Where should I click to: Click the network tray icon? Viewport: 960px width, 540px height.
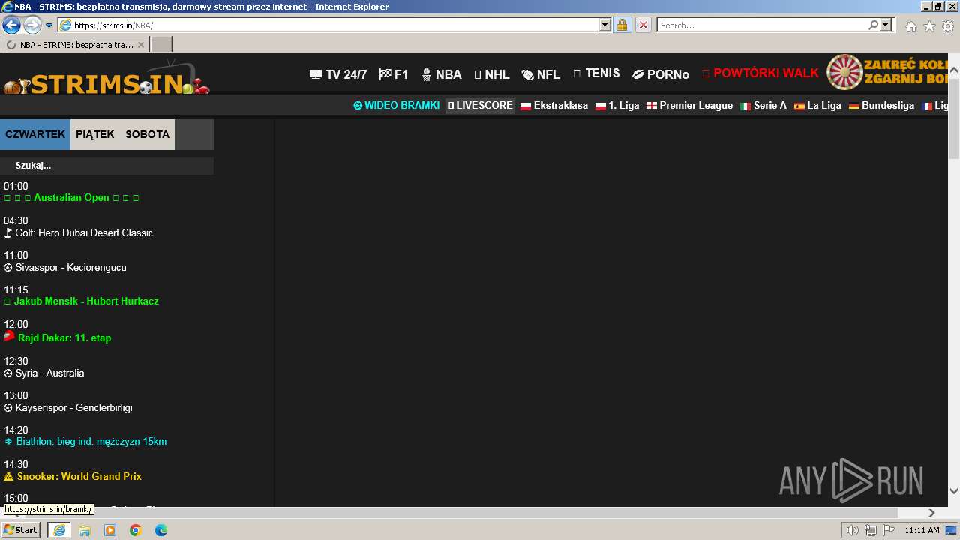click(x=871, y=530)
